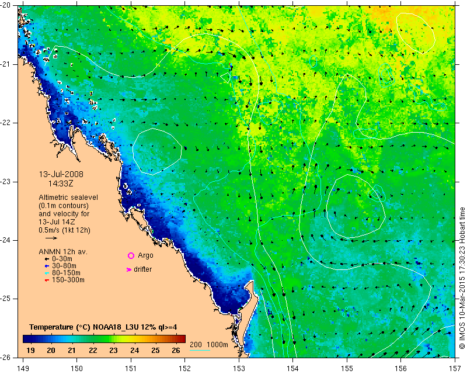This screenshot has height=374, width=467.
Task: Click the blue 30-80m arrow legend marker
Action: click(47, 266)
